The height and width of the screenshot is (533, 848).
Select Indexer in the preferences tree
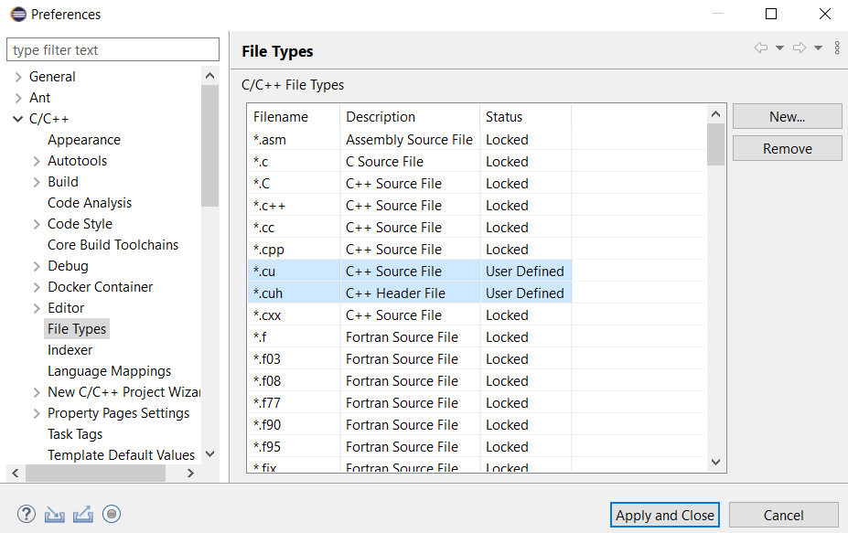pyautogui.click(x=70, y=350)
